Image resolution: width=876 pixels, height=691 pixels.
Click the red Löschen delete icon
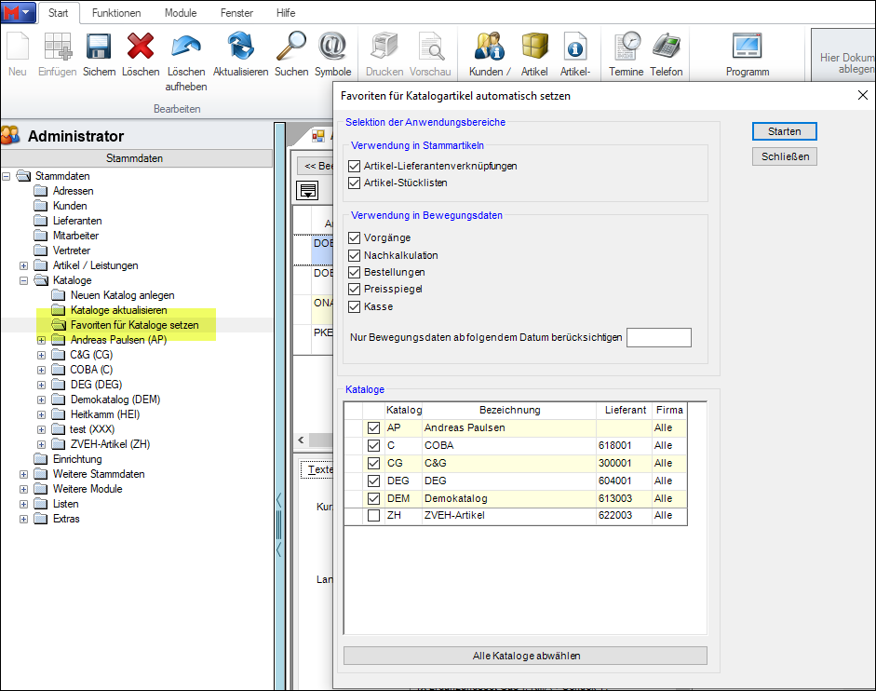141,47
